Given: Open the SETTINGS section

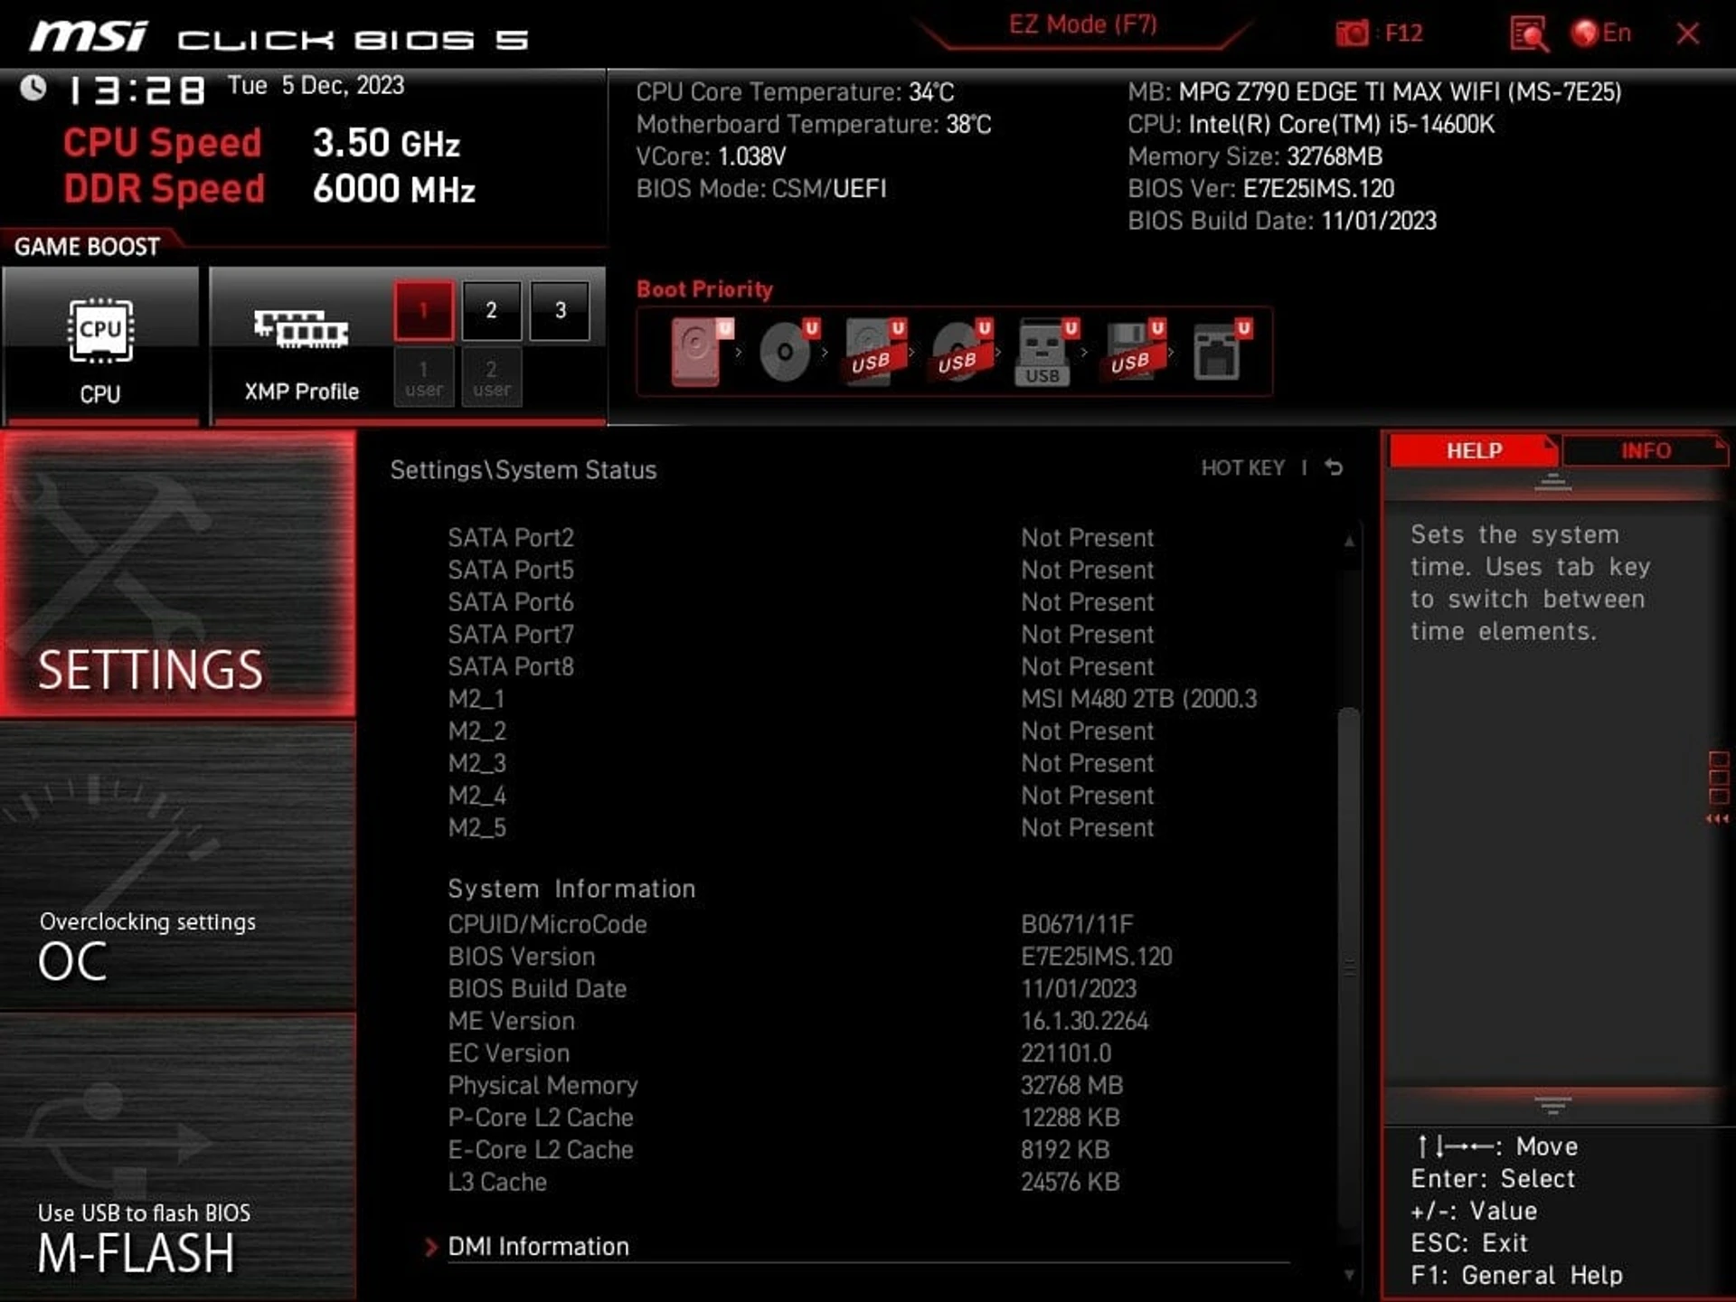Looking at the screenshot, I should (177, 573).
